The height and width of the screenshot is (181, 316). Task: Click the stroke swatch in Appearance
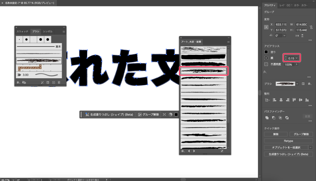pos(266,58)
